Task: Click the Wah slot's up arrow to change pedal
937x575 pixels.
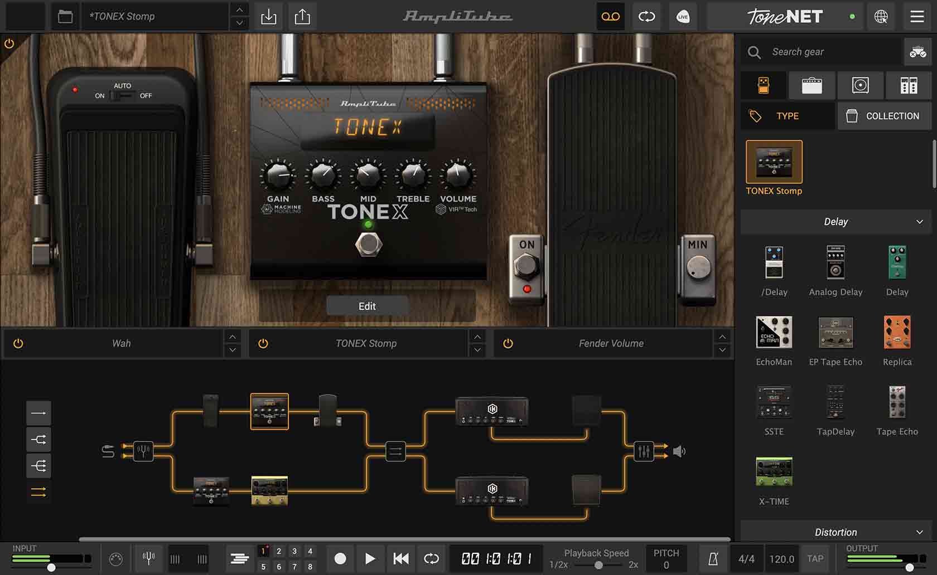Action: click(232, 337)
